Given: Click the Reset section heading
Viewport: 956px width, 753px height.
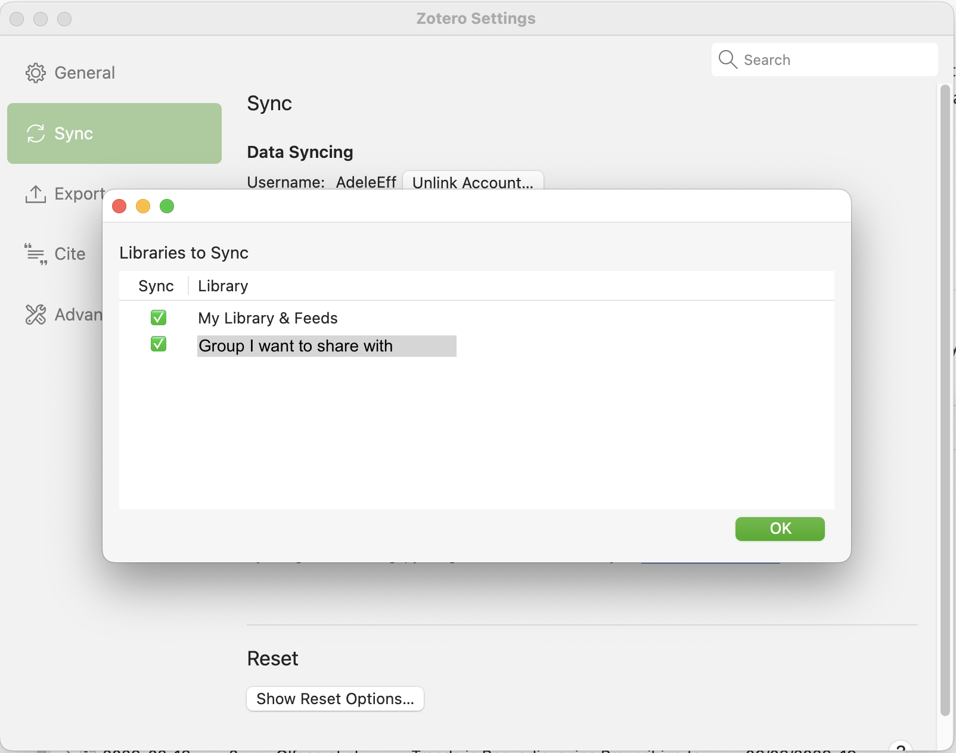Looking at the screenshot, I should click(x=272, y=658).
